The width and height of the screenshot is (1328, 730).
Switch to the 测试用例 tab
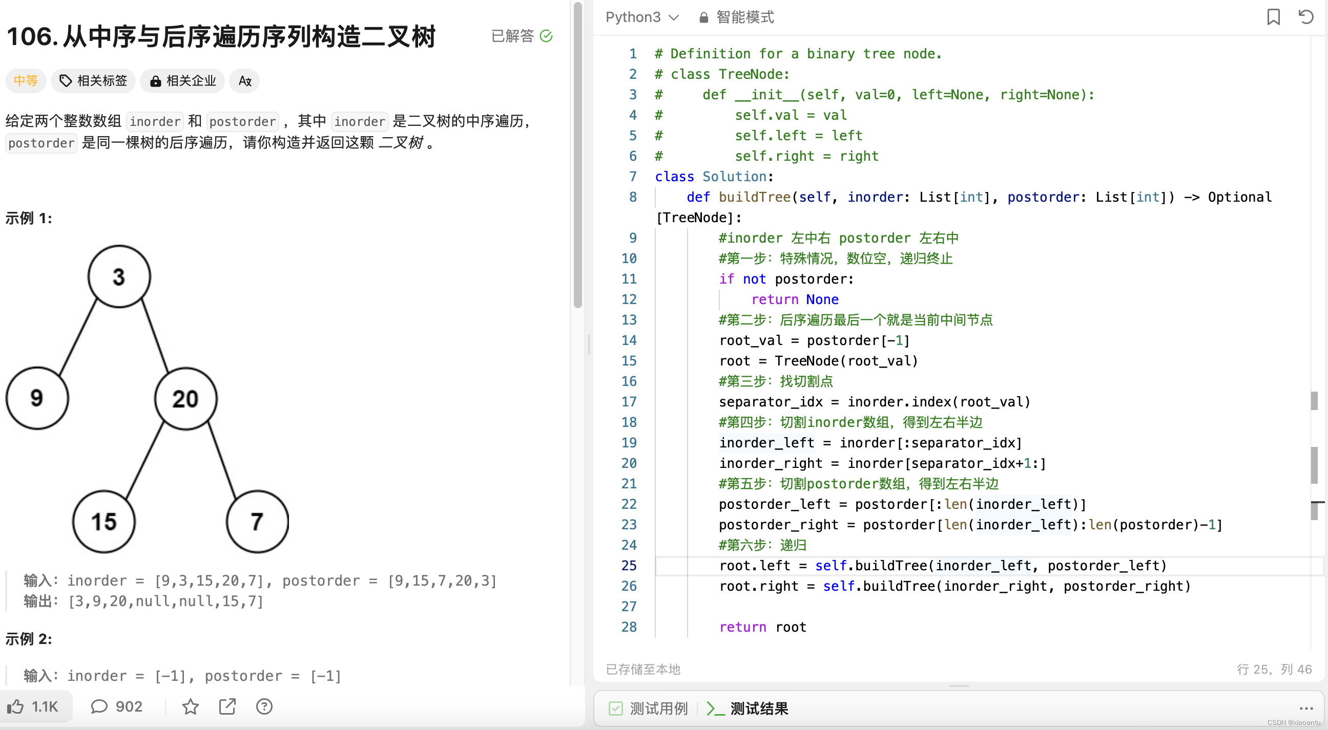[x=649, y=708]
